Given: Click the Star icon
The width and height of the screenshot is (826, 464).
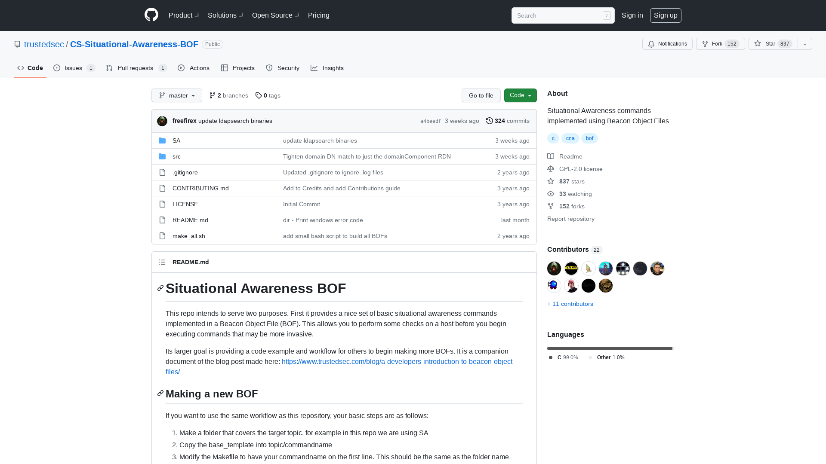Looking at the screenshot, I should click(758, 43).
